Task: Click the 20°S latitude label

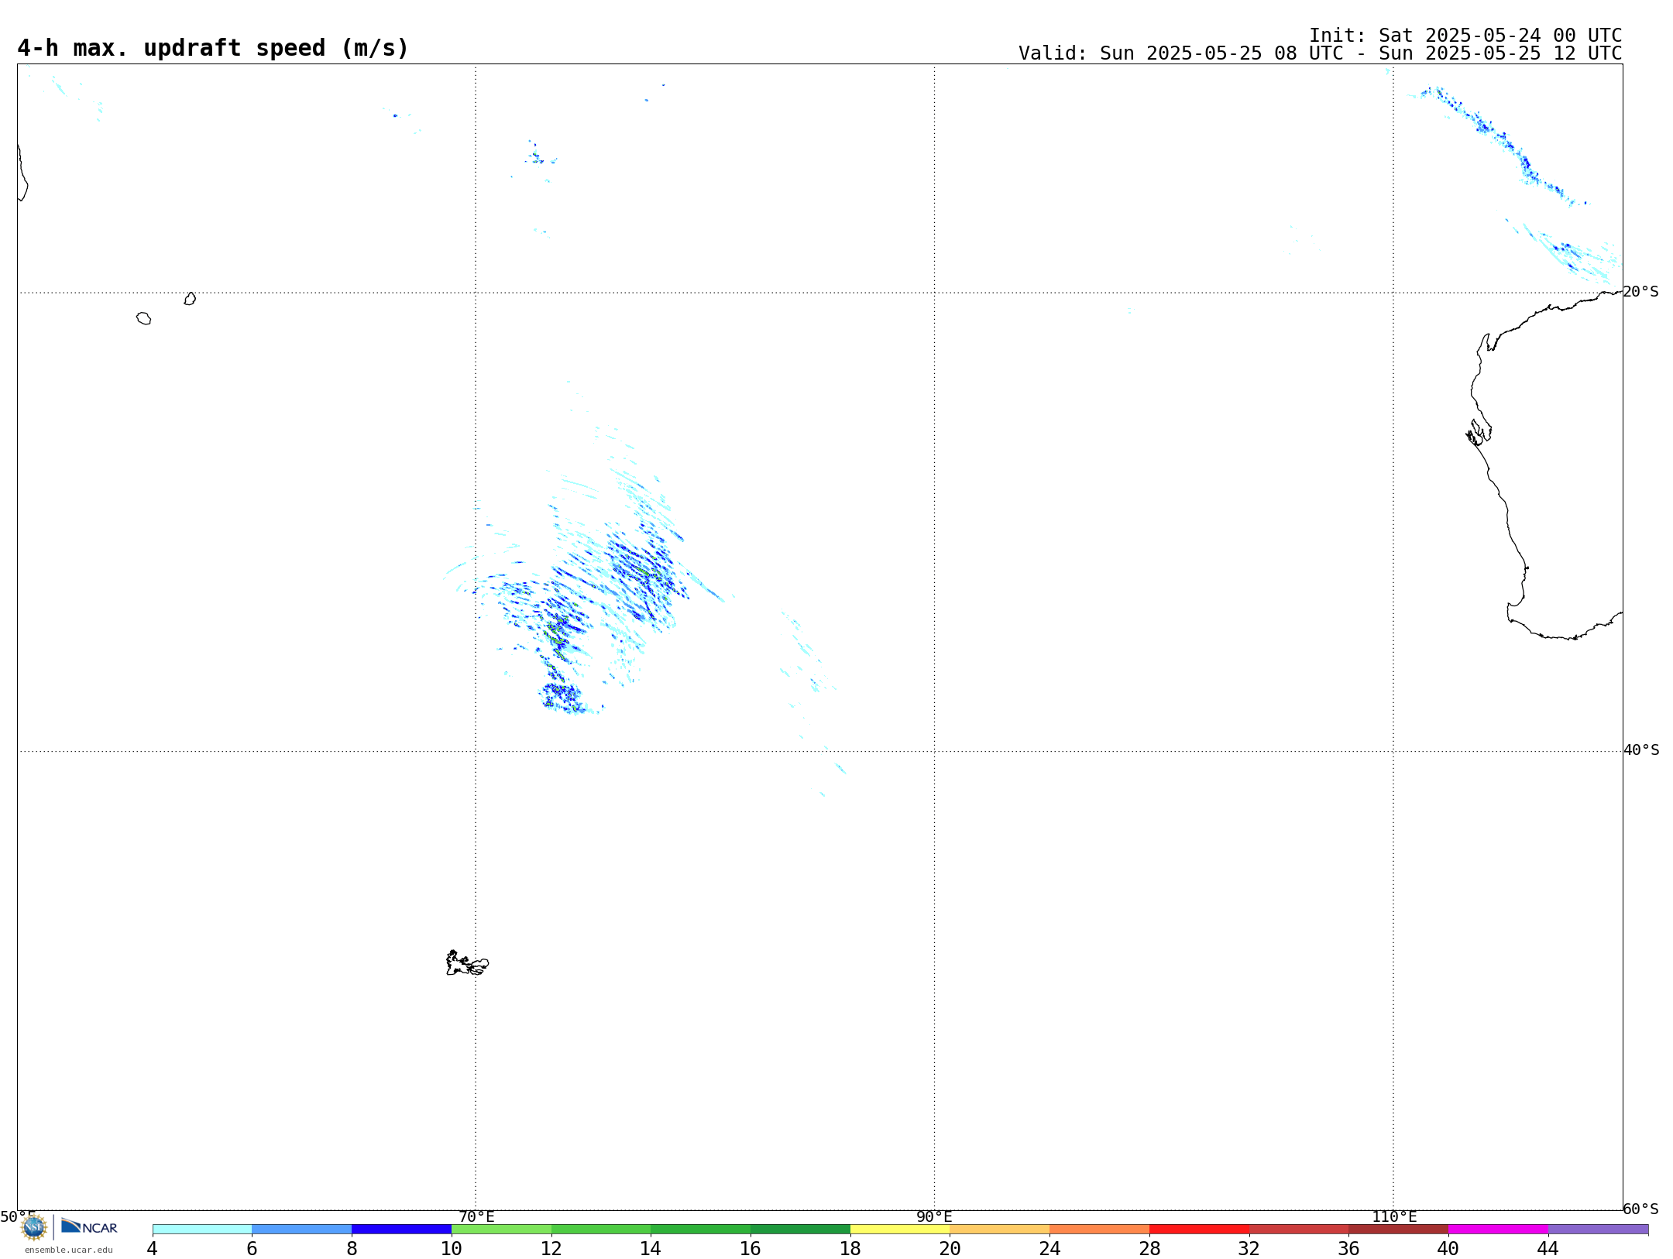Action: [x=1641, y=292]
